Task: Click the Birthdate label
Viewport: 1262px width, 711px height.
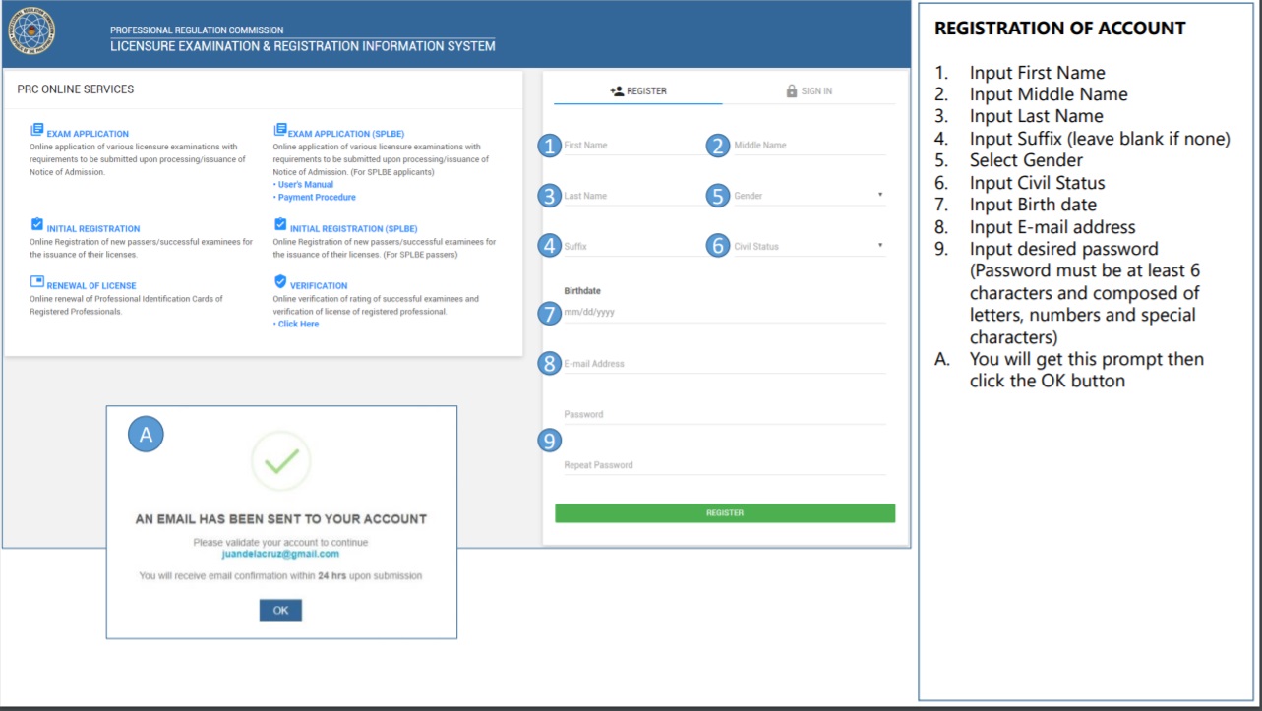Action: (x=582, y=291)
